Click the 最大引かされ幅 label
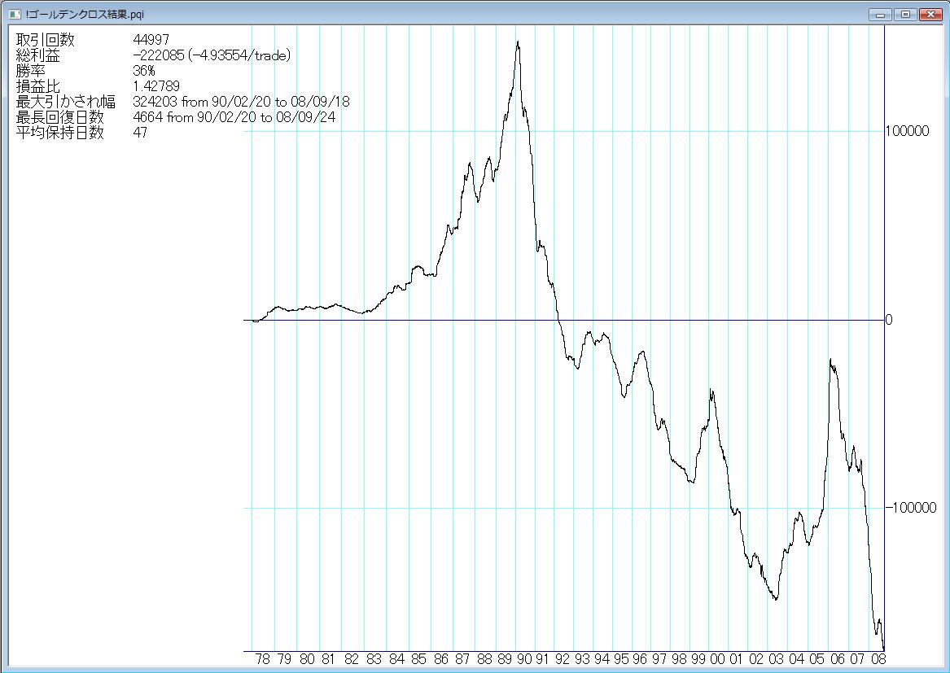 pyautogui.click(x=65, y=102)
